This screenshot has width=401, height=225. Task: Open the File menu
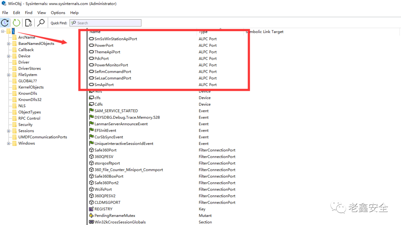click(5, 13)
